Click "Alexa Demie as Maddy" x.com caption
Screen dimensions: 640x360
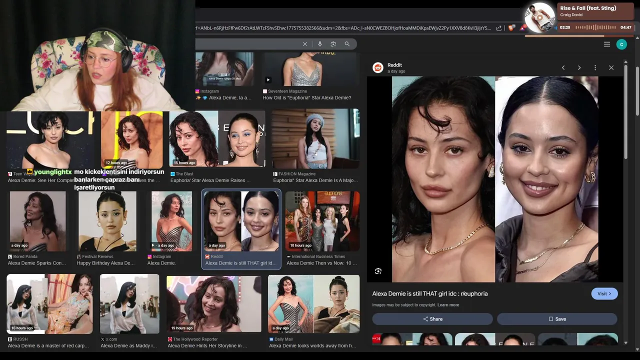click(129, 345)
